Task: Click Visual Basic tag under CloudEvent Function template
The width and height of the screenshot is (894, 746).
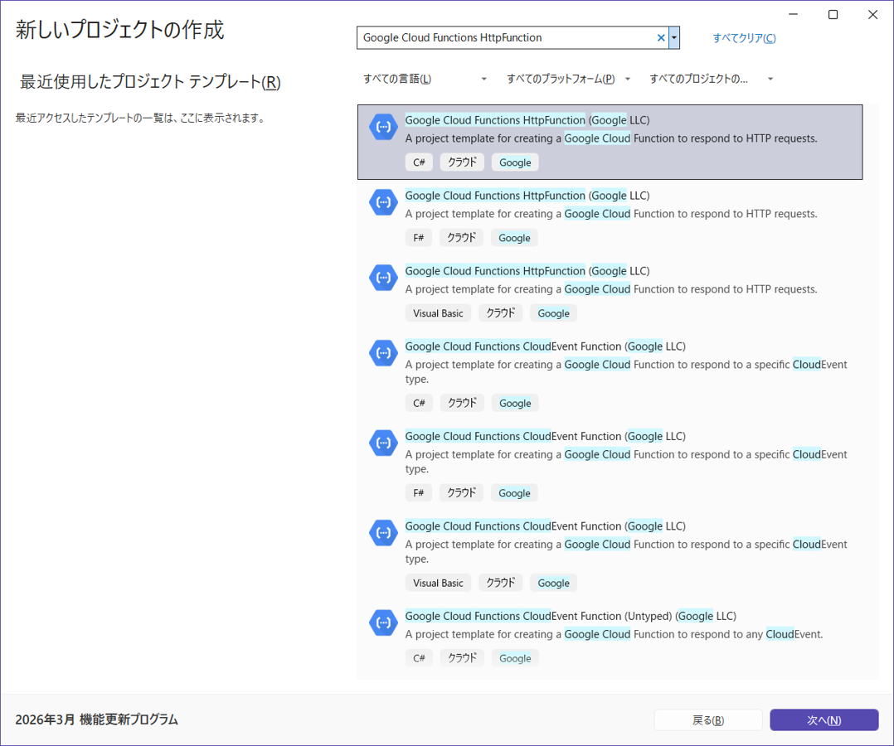Action: click(438, 583)
